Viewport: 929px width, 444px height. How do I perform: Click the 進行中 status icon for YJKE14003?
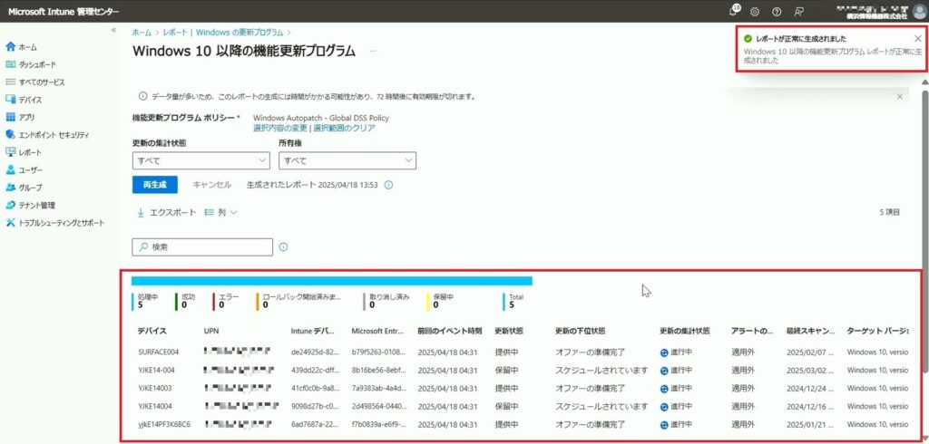click(x=664, y=389)
